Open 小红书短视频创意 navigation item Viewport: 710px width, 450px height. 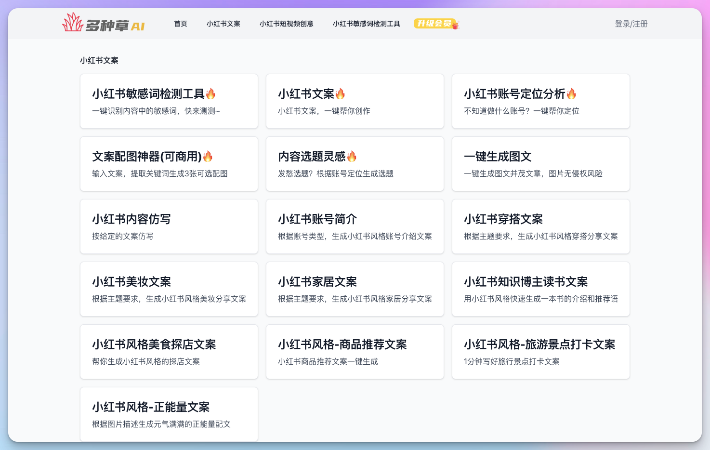point(287,24)
